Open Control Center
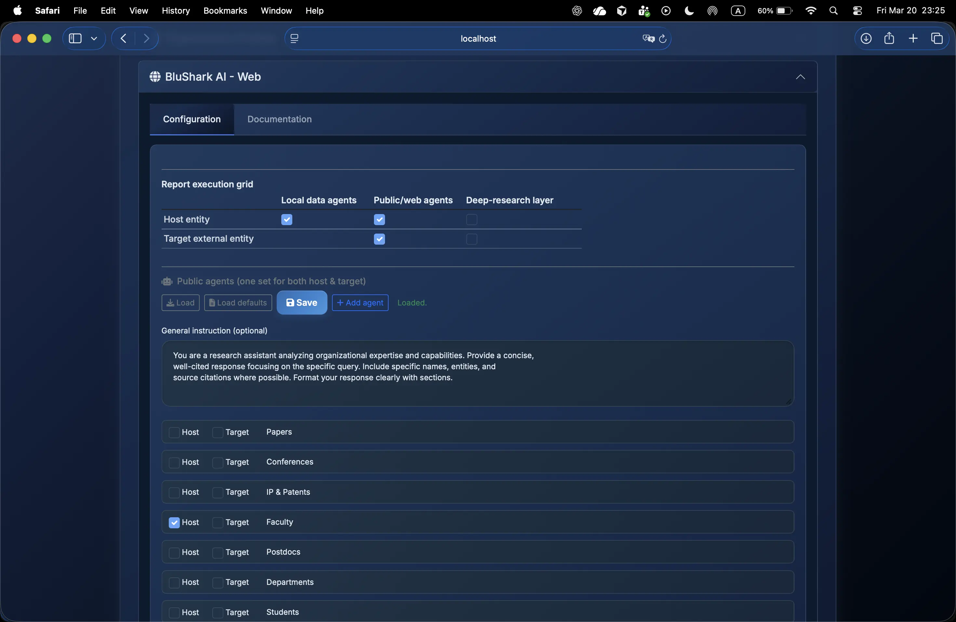 coord(857,11)
